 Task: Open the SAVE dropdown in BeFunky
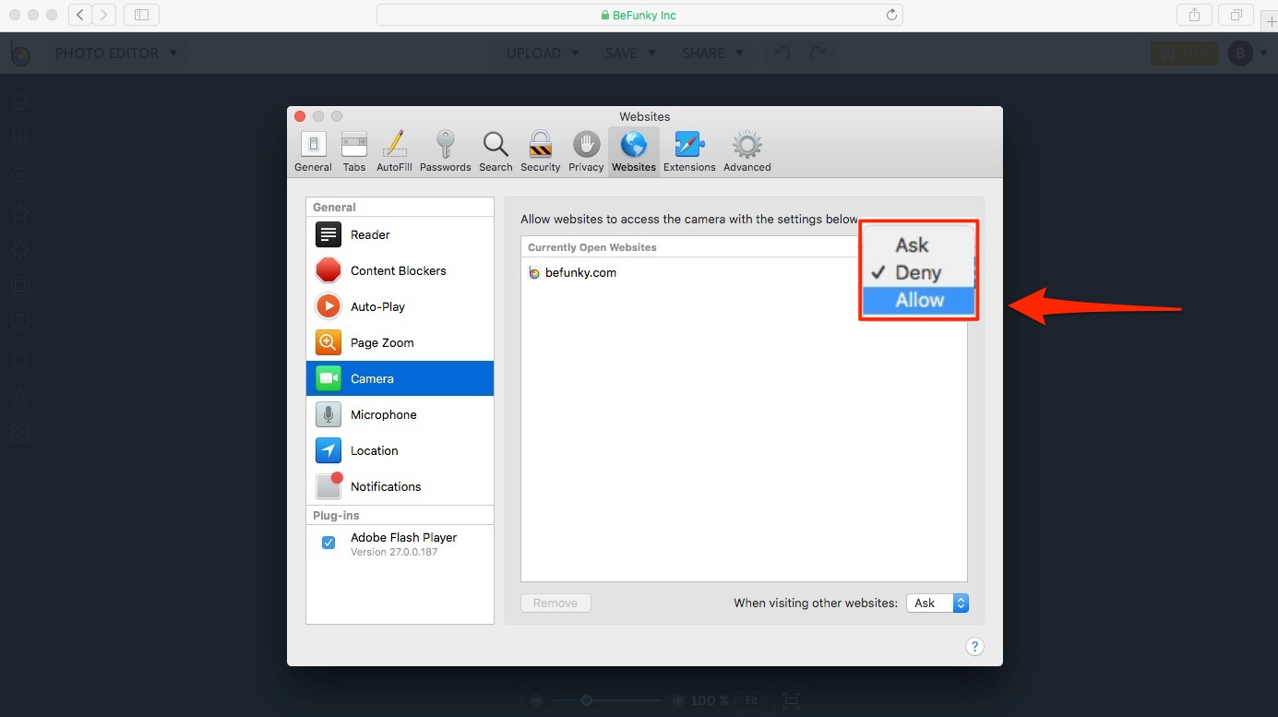[x=630, y=54]
